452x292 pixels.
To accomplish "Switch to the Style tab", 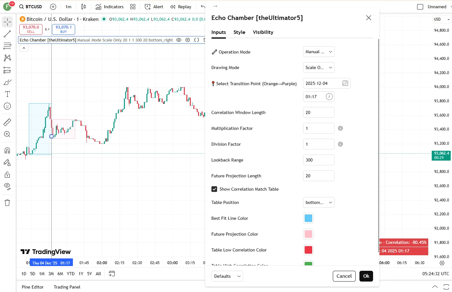I will [x=239, y=32].
